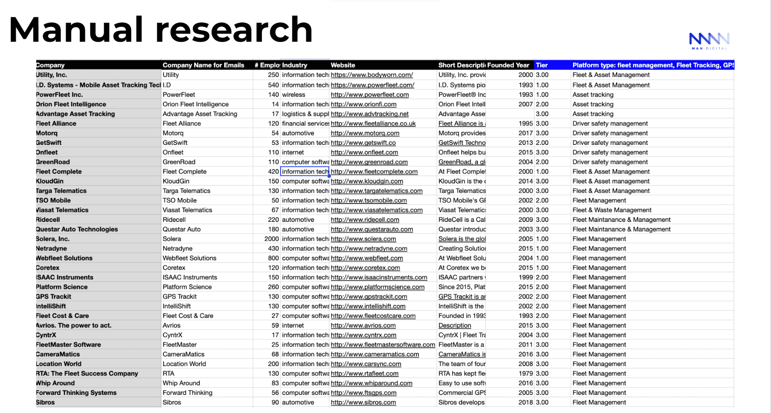Viewport: 771px width, 413px height.
Task: Open the platformscience.com link
Action: [377, 287]
